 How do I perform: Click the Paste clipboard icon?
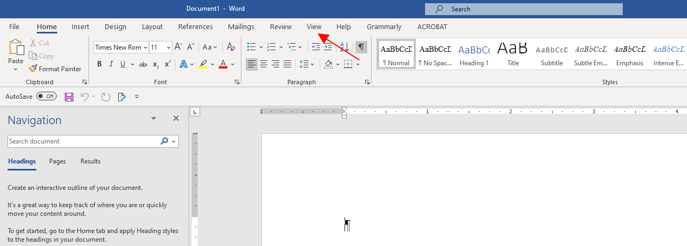click(16, 47)
